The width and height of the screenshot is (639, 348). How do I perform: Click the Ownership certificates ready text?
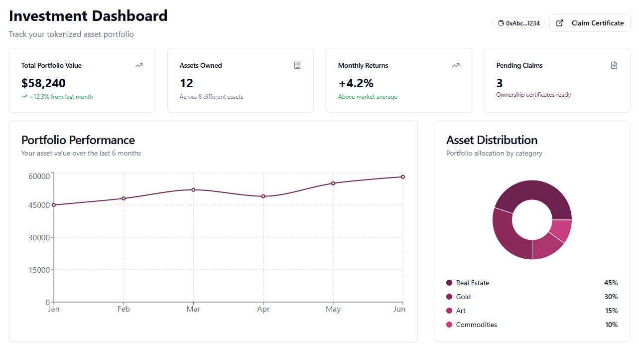533,95
